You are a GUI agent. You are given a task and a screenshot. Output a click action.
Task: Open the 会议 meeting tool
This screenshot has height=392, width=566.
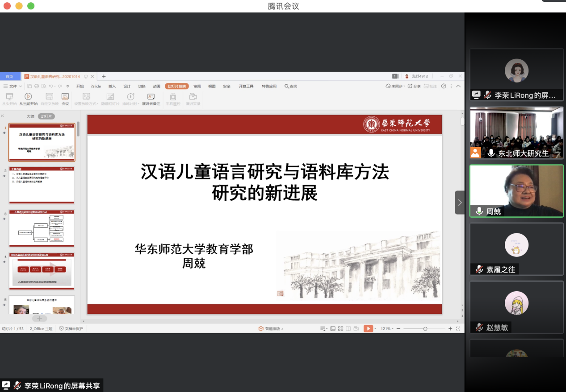click(65, 96)
